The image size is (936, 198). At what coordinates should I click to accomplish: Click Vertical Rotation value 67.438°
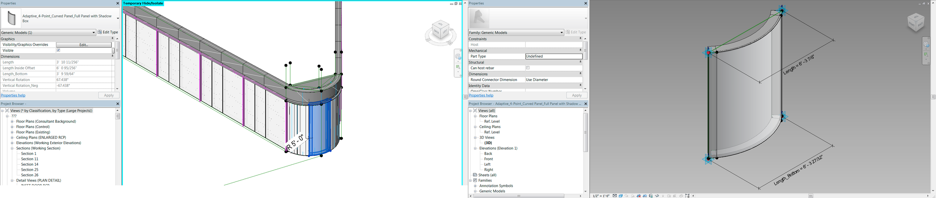[84, 80]
